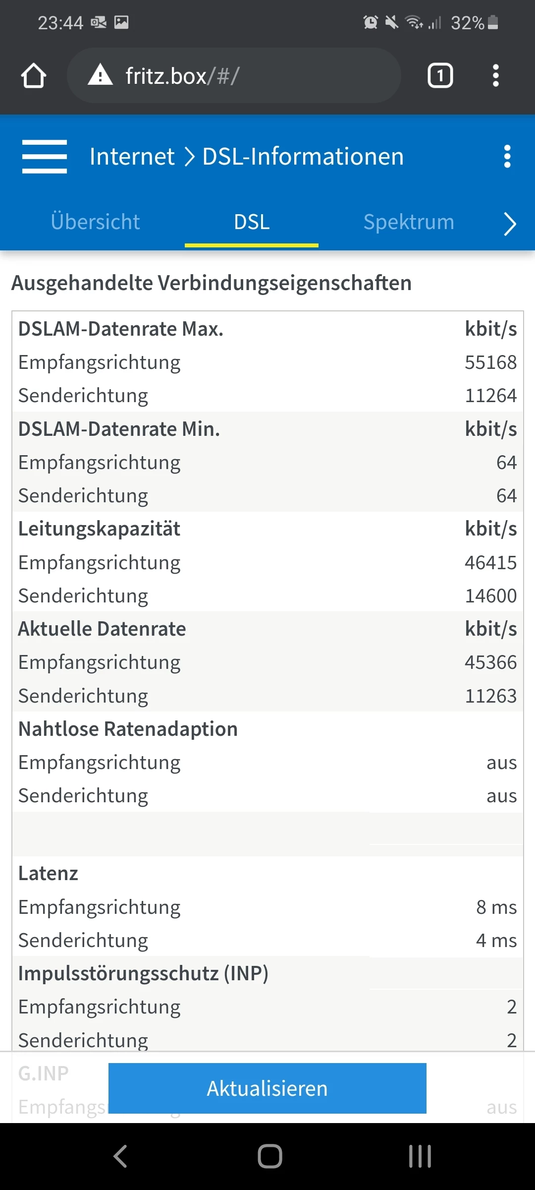This screenshot has width=535, height=1190.
Task: Switch to the Spektrum tab
Action: (x=409, y=222)
